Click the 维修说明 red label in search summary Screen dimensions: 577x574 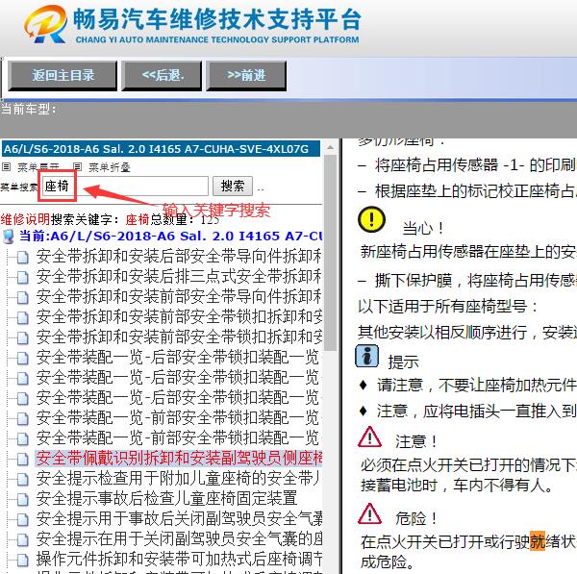(25, 219)
